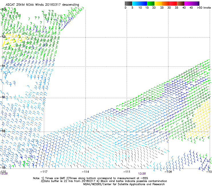212x186 pixels.
Task: Click the gray 0-5 knots color segment
Action: (x=128, y=3)
